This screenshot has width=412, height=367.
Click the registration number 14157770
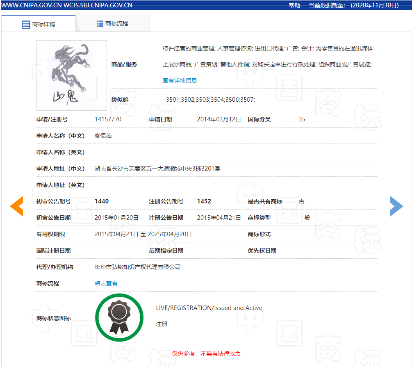point(108,119)
